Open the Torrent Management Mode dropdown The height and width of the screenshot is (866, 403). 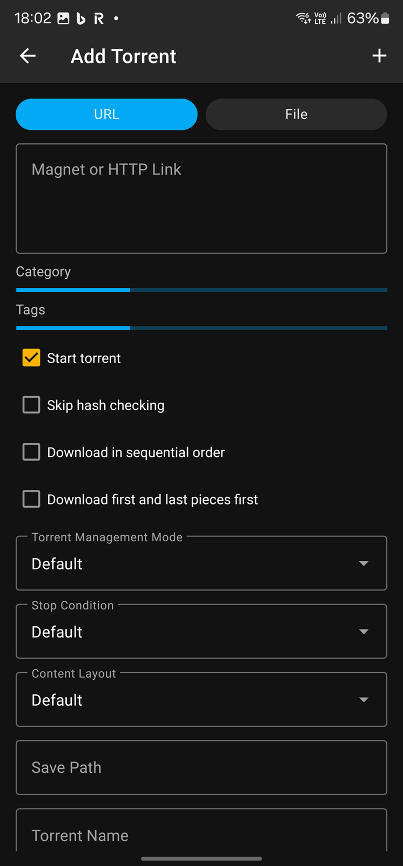(x=201, y=563)
